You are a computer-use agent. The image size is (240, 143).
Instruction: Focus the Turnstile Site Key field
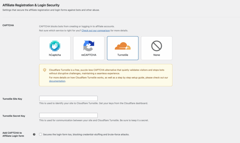point(68,98)
